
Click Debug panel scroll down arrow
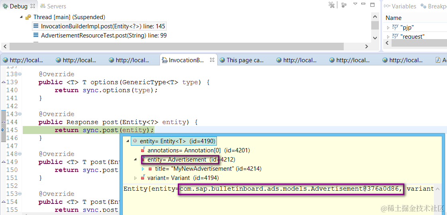tap(375, 37)
